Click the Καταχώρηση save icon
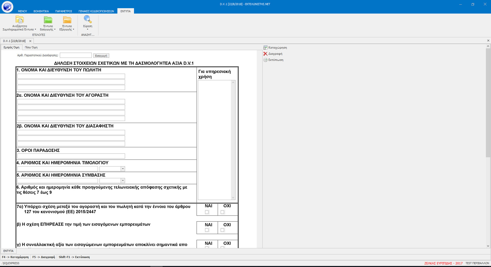The height and width of the screenshot is (267, 491). 265,48
